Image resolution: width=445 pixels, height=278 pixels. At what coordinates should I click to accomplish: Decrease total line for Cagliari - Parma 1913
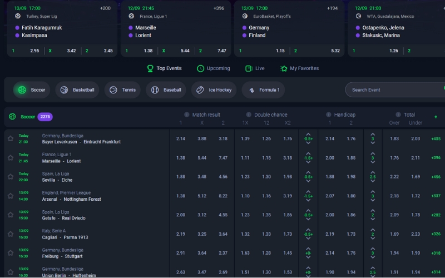373,239
